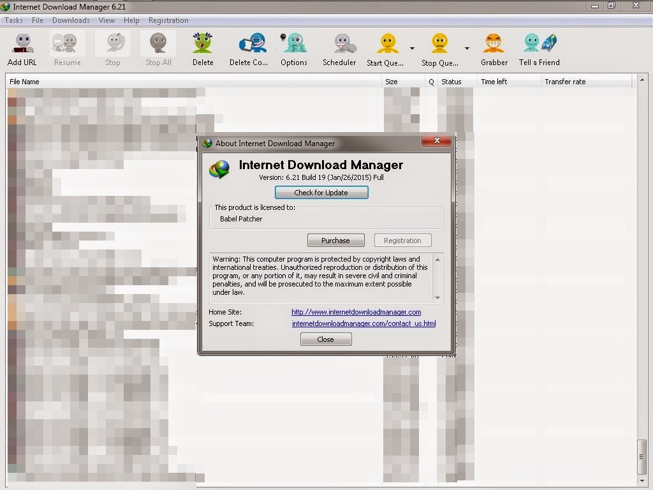
Task: Click the IDM logo in About dialog title bar
Action: [x=207, y=144]
